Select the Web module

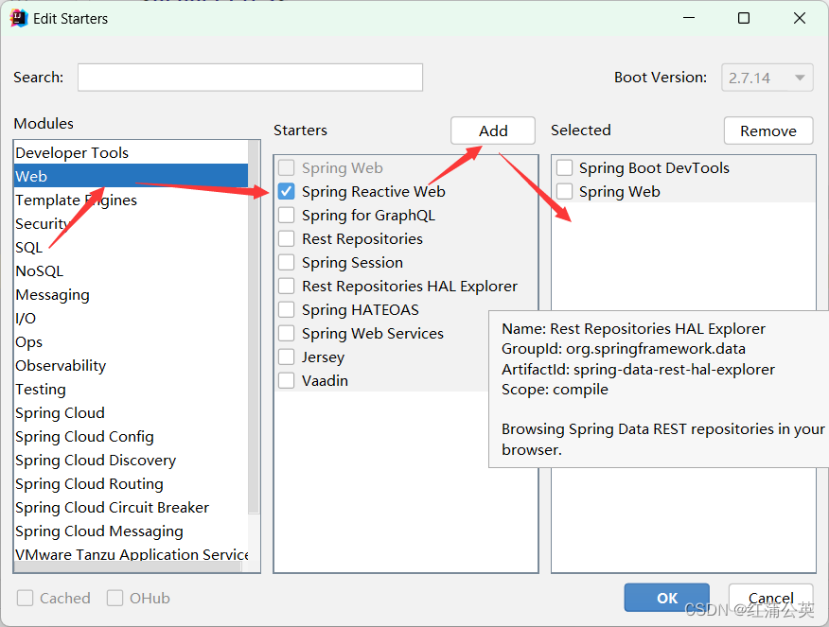coord(132,176)
